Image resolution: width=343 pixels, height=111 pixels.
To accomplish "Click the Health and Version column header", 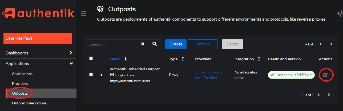I will pyautogui.click(x=284, y=59).
